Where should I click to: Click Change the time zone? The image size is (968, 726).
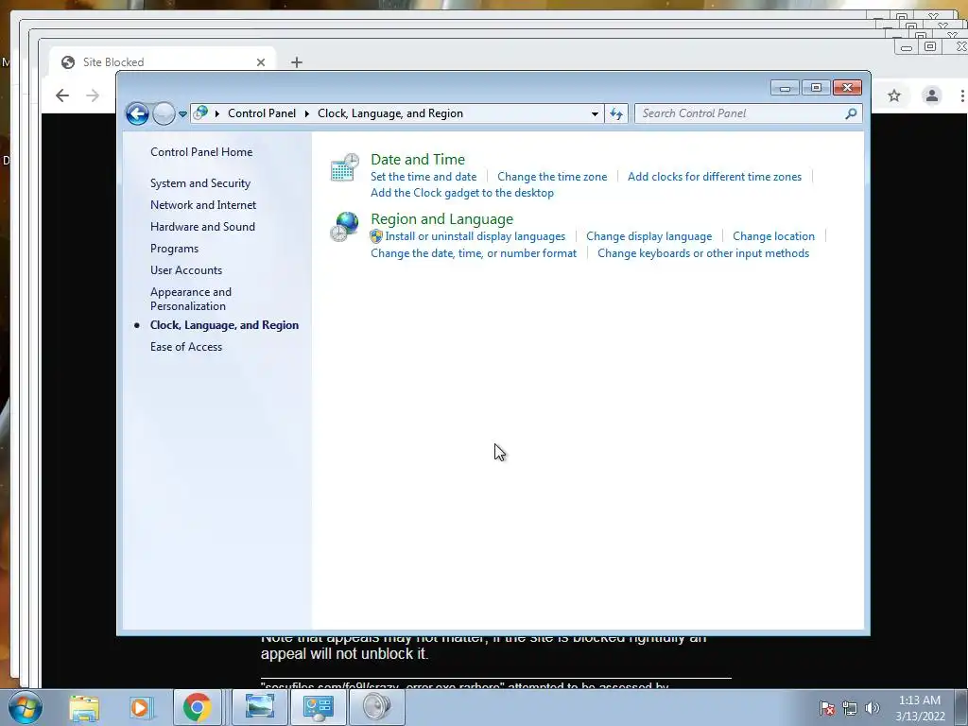552,177
